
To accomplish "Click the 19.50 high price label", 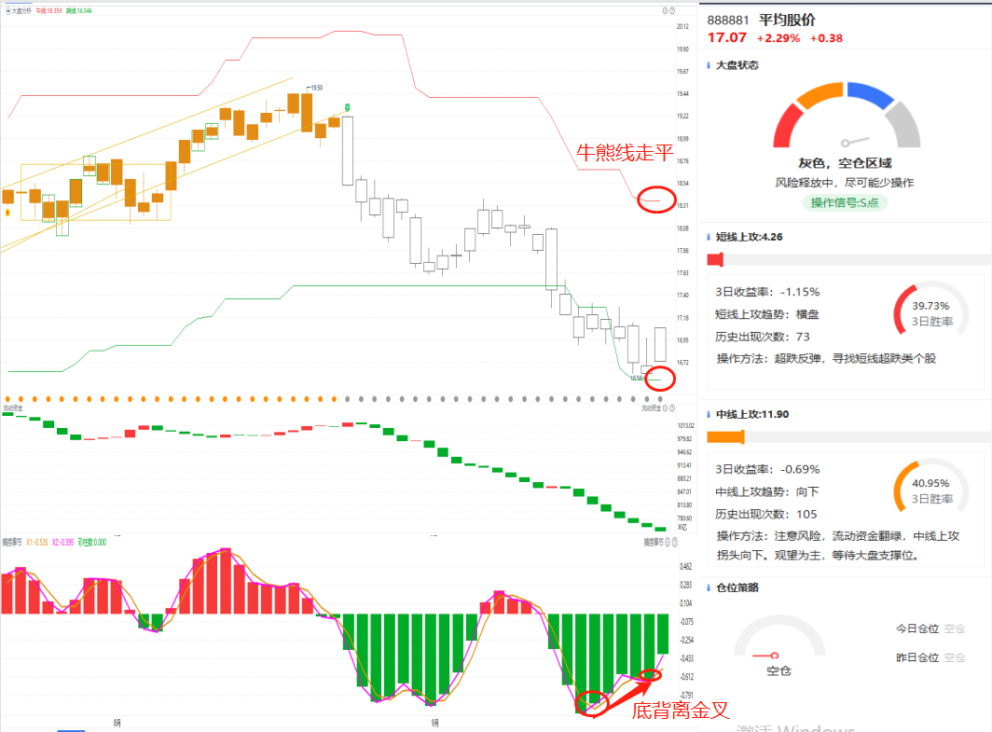I will (x=317, y=88).
